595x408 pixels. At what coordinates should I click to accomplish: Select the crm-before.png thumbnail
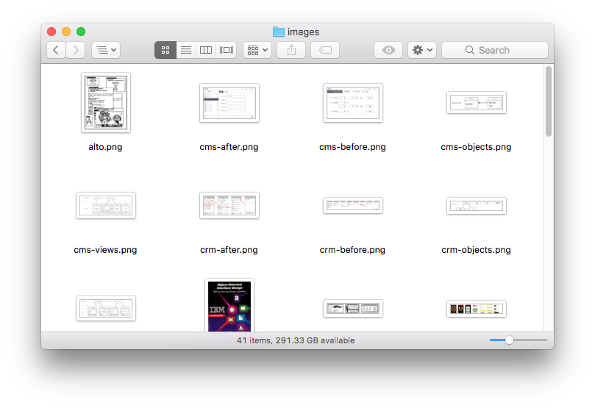(x=352, y=206)
